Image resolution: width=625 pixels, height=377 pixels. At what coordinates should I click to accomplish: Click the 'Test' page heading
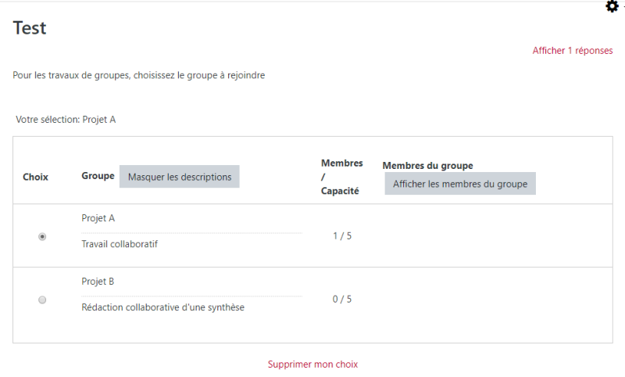click(30, 28)
